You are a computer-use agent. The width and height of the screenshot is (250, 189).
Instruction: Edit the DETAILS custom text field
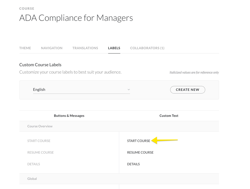pos(133,164)
